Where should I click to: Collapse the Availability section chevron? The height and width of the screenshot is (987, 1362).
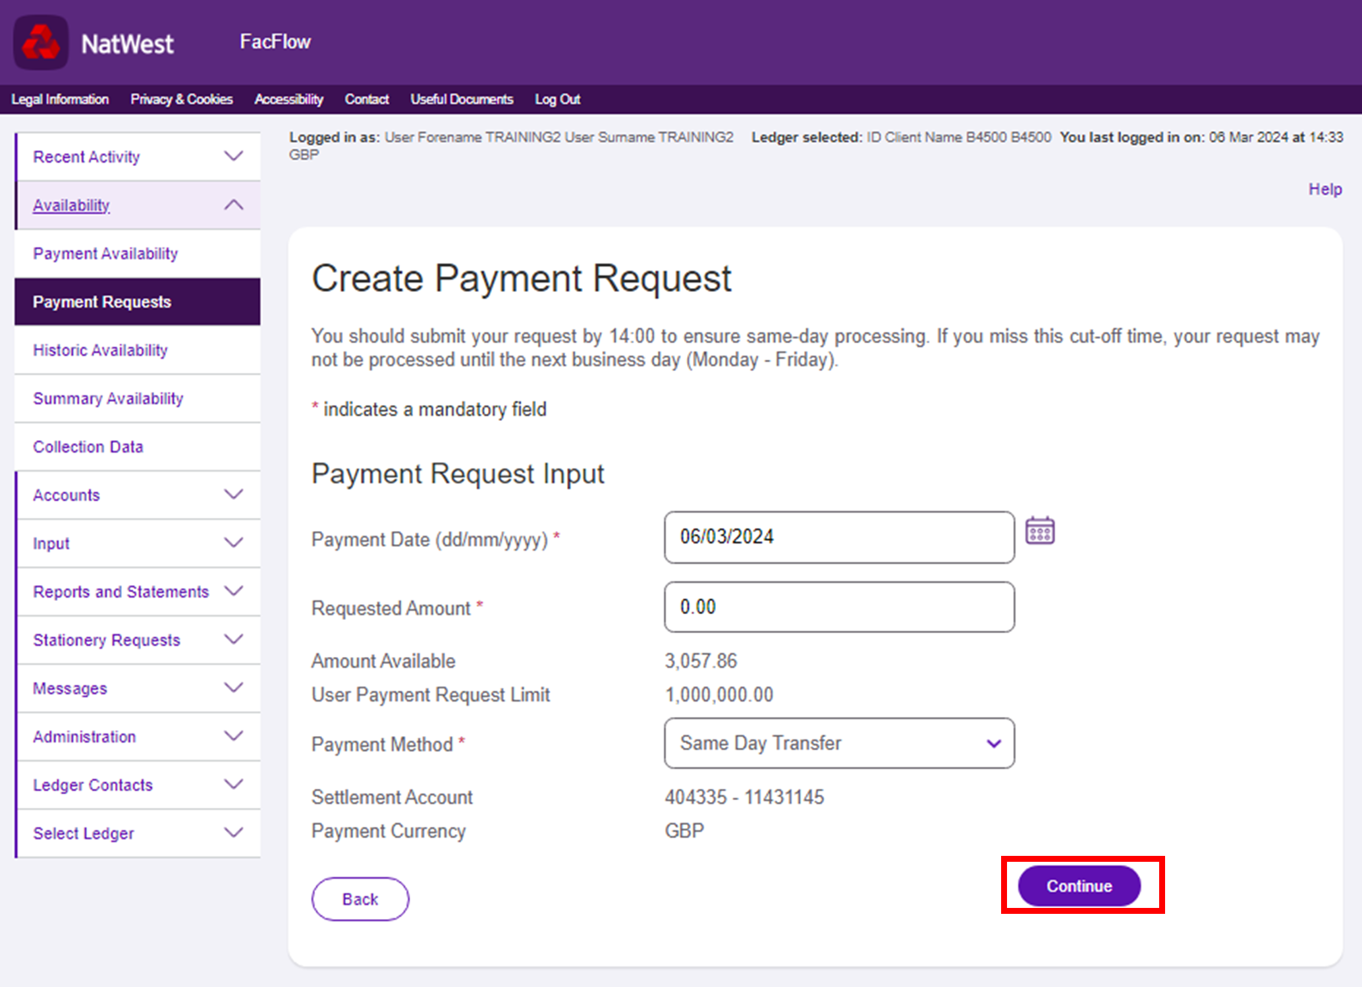(234, 205)
